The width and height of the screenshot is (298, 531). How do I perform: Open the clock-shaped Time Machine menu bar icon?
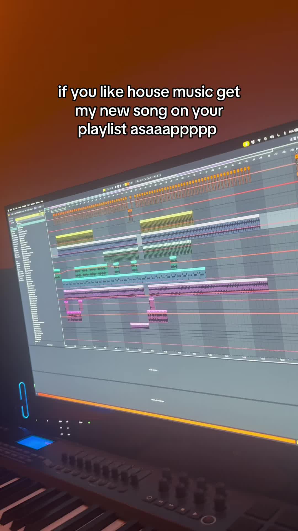265,139
